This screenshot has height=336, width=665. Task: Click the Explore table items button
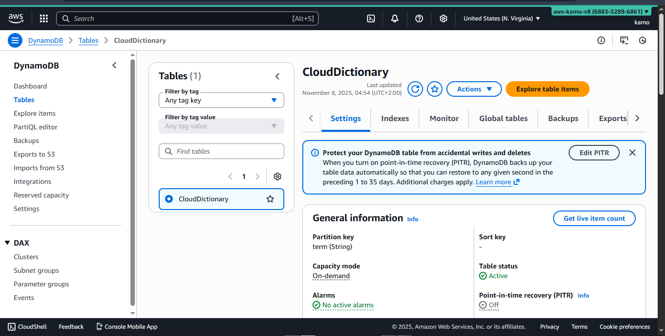point(547,89)
